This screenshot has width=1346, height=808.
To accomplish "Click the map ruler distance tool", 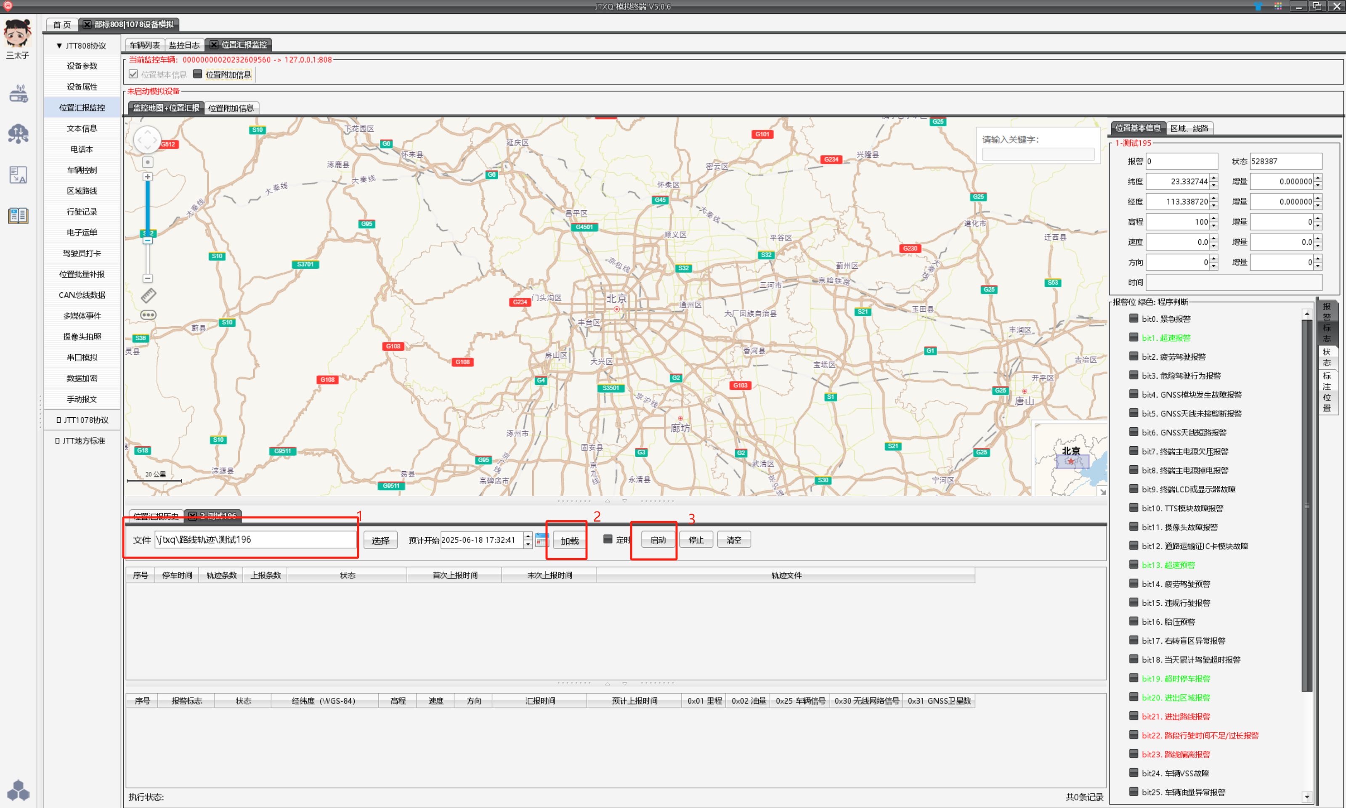I will [148, 296].
